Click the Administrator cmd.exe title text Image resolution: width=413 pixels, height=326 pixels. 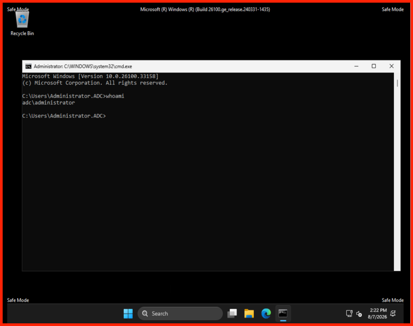coord(83,66)
